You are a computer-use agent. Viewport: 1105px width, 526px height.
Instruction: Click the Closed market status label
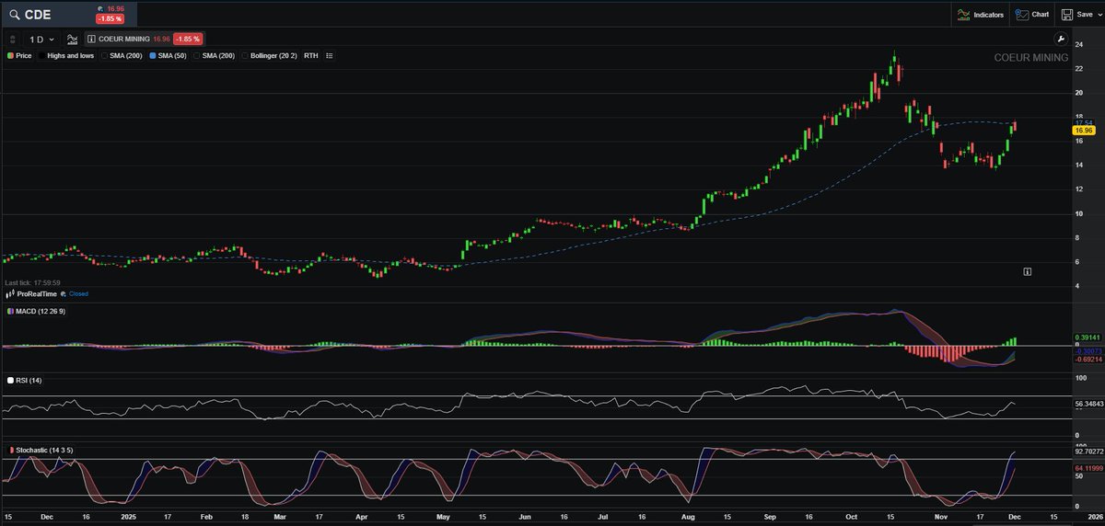point(79,293)
